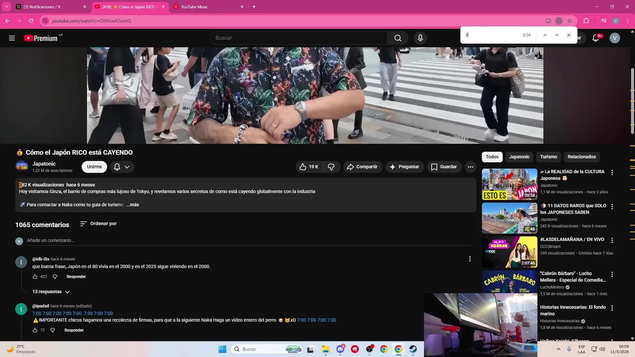This screenshot has height=357, width=635.
Task: Open Chrome three-dot menu
Action: (x=627, y=21)
